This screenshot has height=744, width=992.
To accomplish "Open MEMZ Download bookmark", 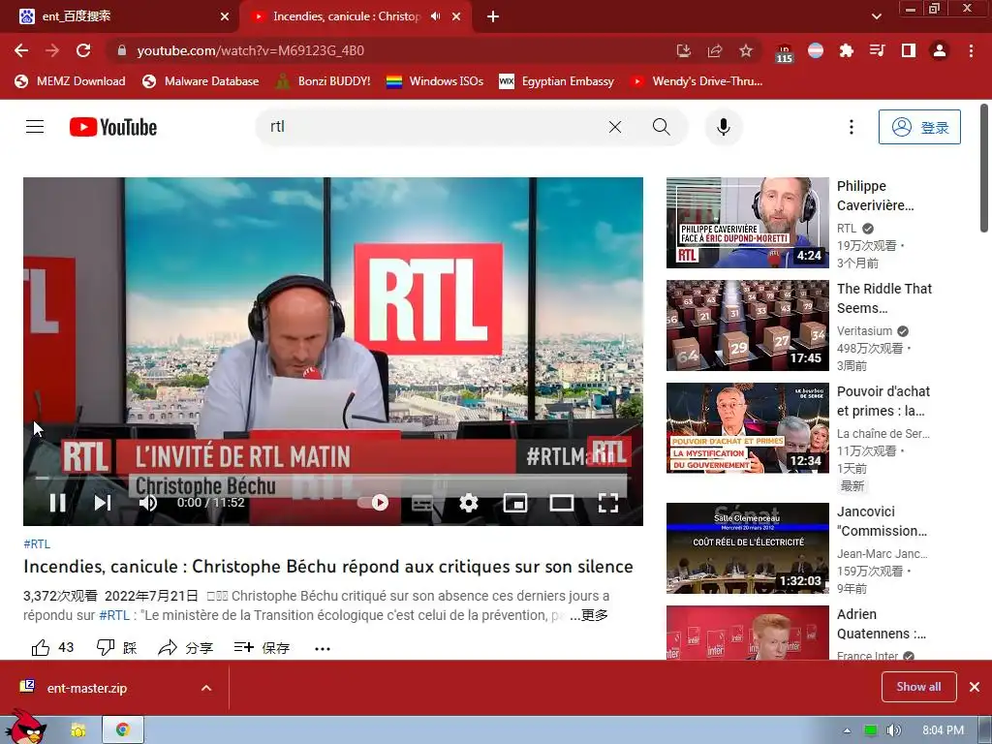I will (70, 81).
